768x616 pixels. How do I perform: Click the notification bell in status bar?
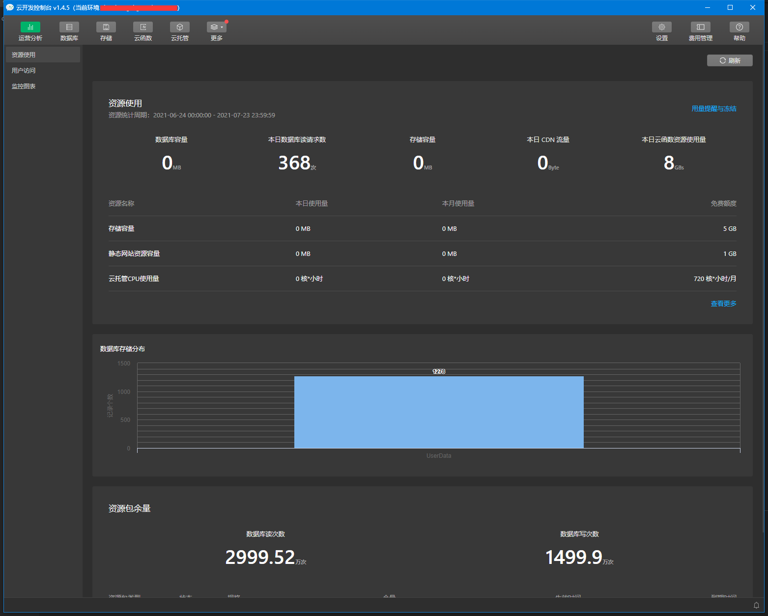(757, 605)
